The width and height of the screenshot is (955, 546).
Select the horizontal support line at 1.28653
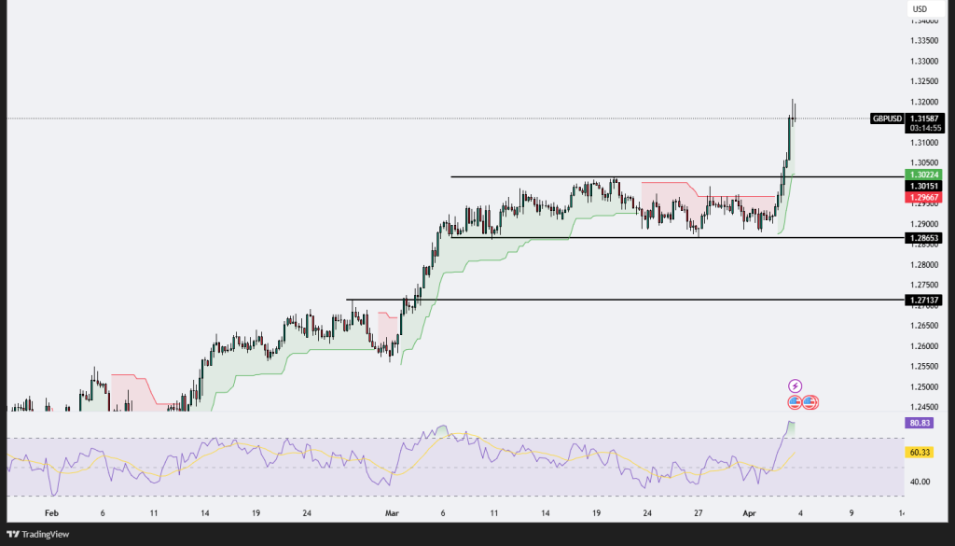click(x=678, y=238)
